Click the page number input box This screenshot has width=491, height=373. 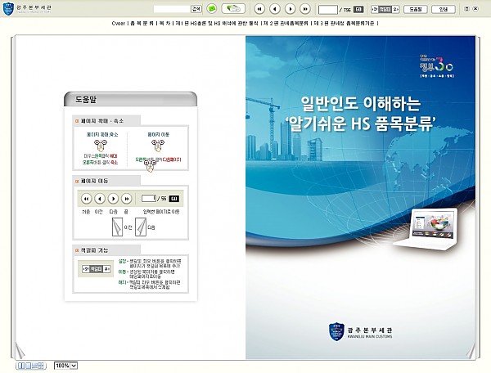(328, 9)
